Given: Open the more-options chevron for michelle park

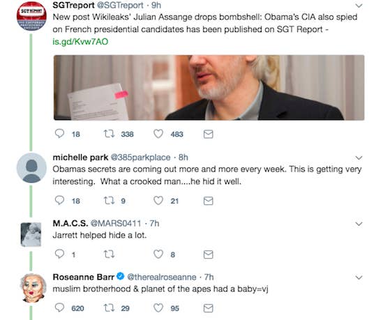Looking at the screenshot, I should tap(359, 158).
